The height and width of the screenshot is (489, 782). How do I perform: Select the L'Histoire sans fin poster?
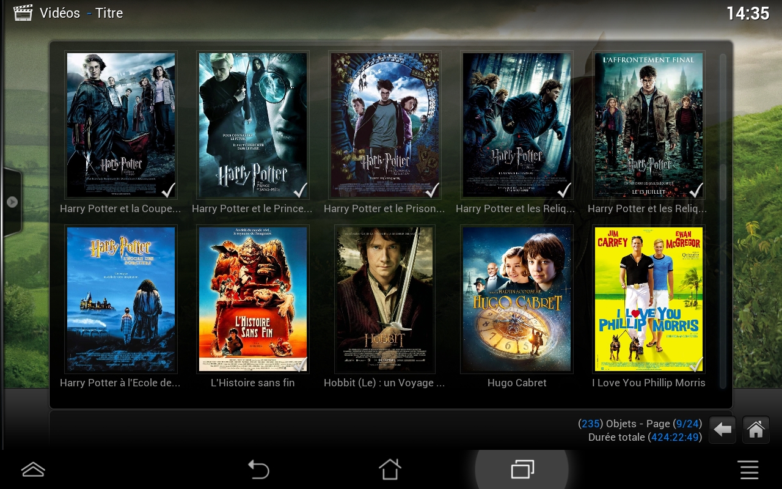click(253, 299)
